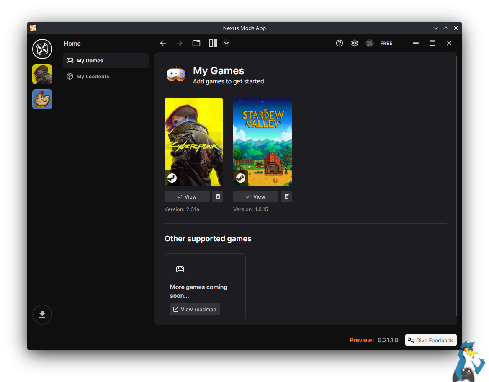Open the downloads icon at sidebar bottom
Screen dimensions: 489x382
coord(42,315)
